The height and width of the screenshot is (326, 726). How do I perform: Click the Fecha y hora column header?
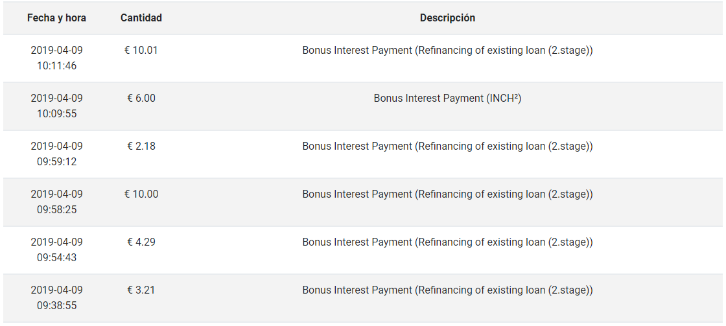[56, 18]
